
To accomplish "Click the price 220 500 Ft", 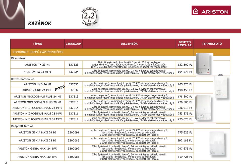I will pyautogui.click(x=185, y=102).
